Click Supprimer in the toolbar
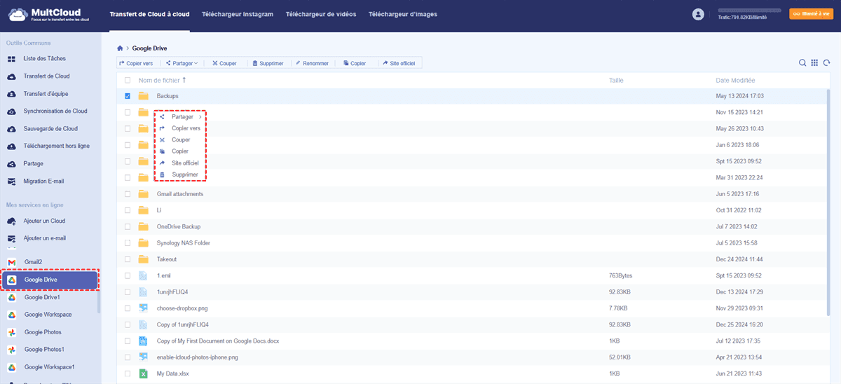This screenshot has width=841, height=384. 268,63
